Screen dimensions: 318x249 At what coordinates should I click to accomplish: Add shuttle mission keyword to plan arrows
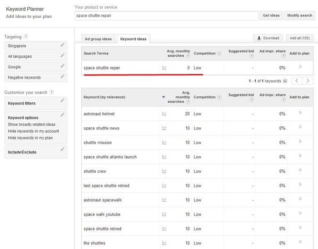(x=300, y=141)
